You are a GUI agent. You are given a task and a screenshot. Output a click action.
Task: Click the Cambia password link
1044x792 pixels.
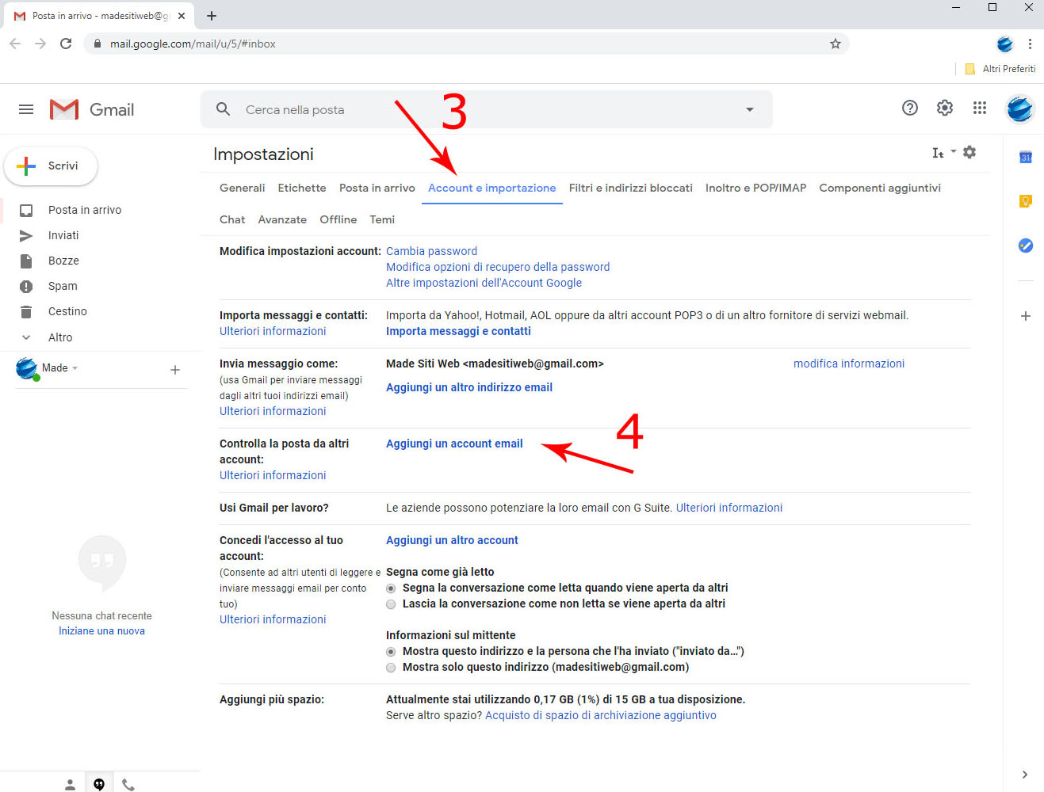(431, 251)
